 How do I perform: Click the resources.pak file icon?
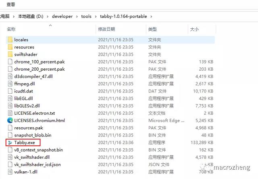tap(10, 128)
